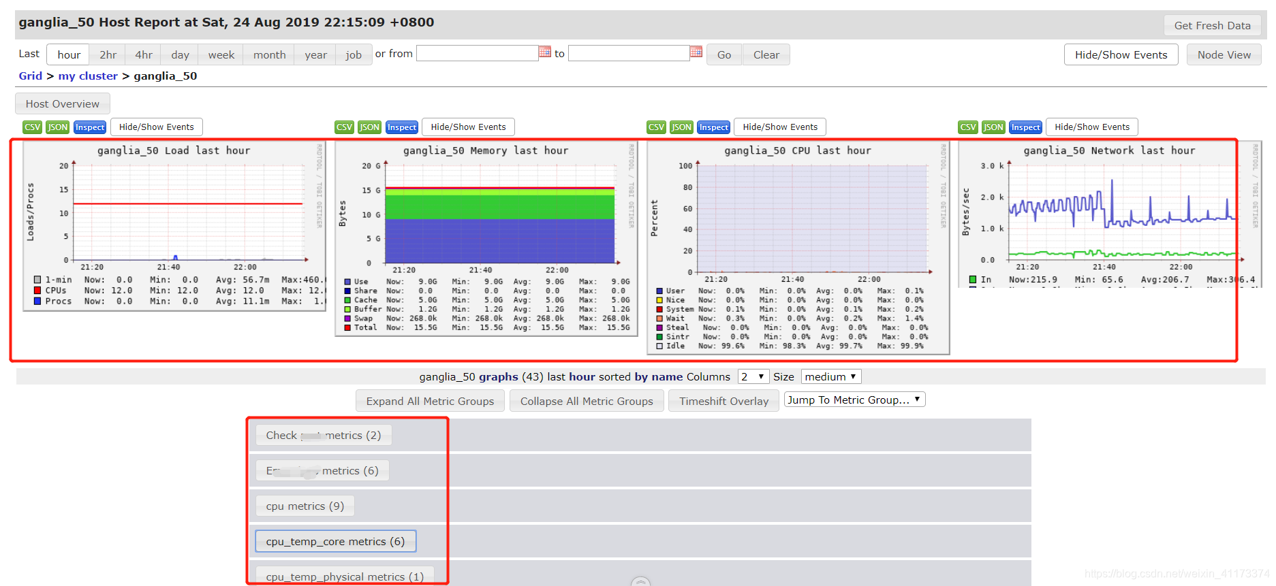
Task: Clear the date range
Action: tap(766, 54)
